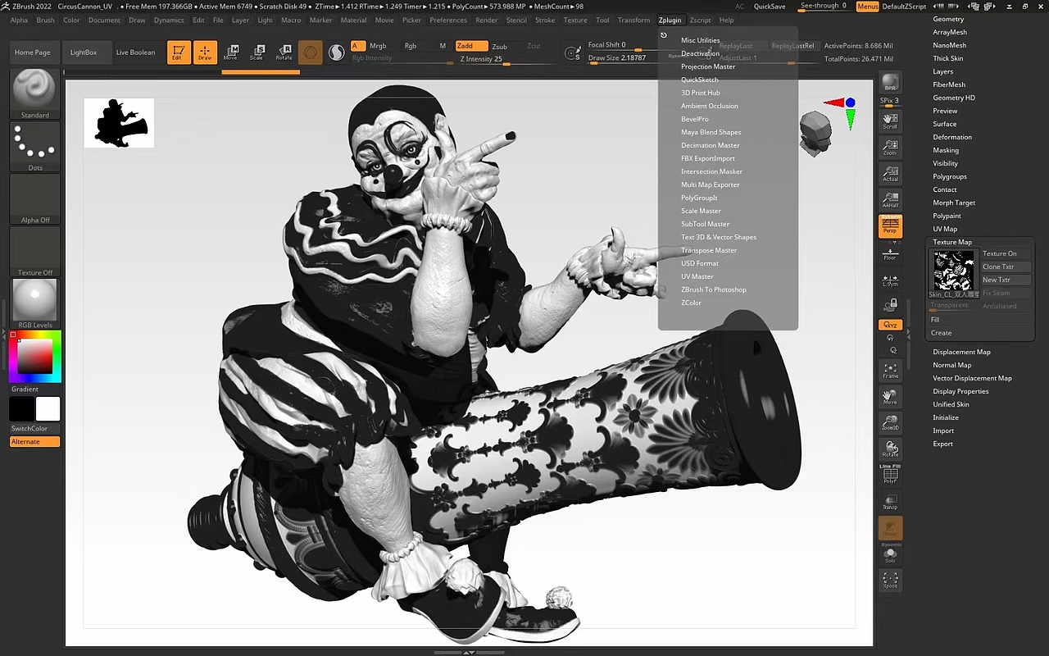Expand the Polygroups subpalette
Screen dimensions: 1049x656
tap(950, 176)
